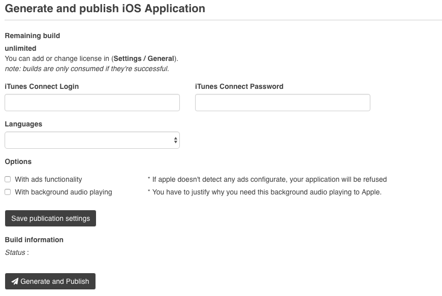Tick the With background audio playing checkbox
The width and height of the screenshot is (442, 296).
tap(8, 192)
